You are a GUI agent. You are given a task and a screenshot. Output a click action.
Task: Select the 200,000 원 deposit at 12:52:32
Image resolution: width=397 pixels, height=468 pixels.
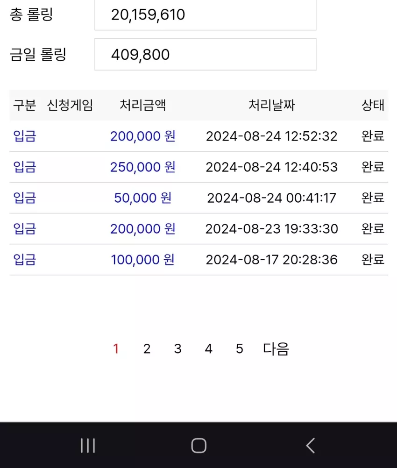(x=199, y=136)
